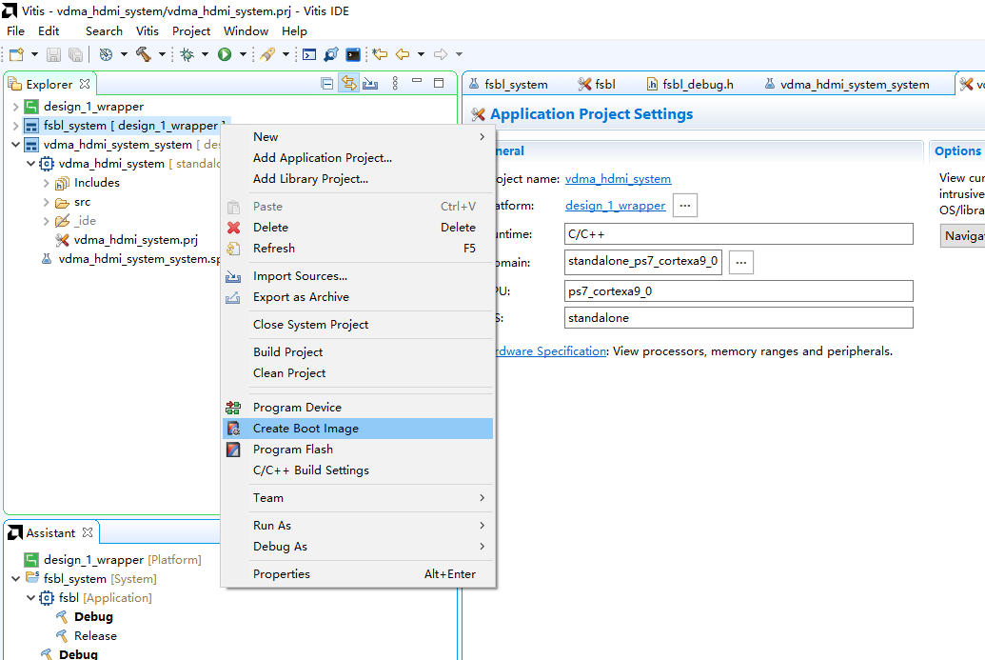
Task: Open C/C++ Build Settings entry
Action: (x=358, y=470)
